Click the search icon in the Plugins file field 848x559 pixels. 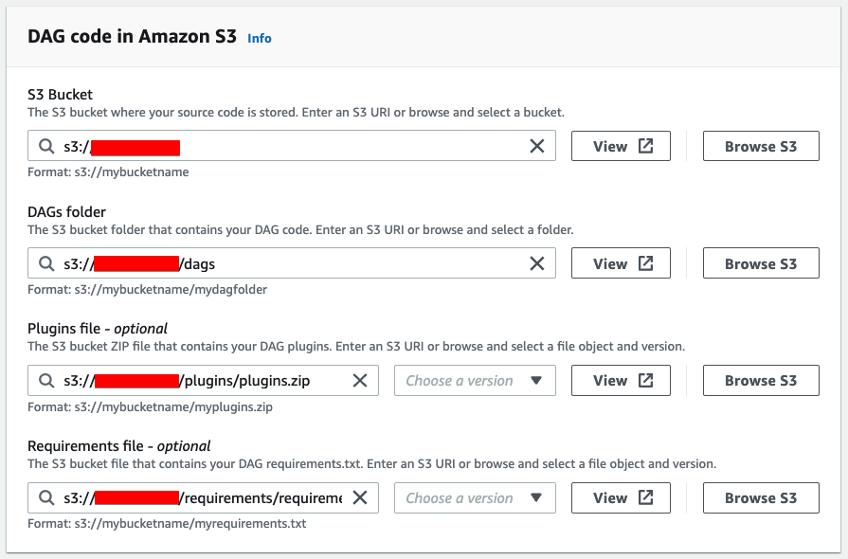tap(46, 381)
